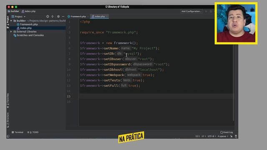Screen dimensions: 267x150
Task: Click the '<?php' opening tag
Action: point(85,22)
